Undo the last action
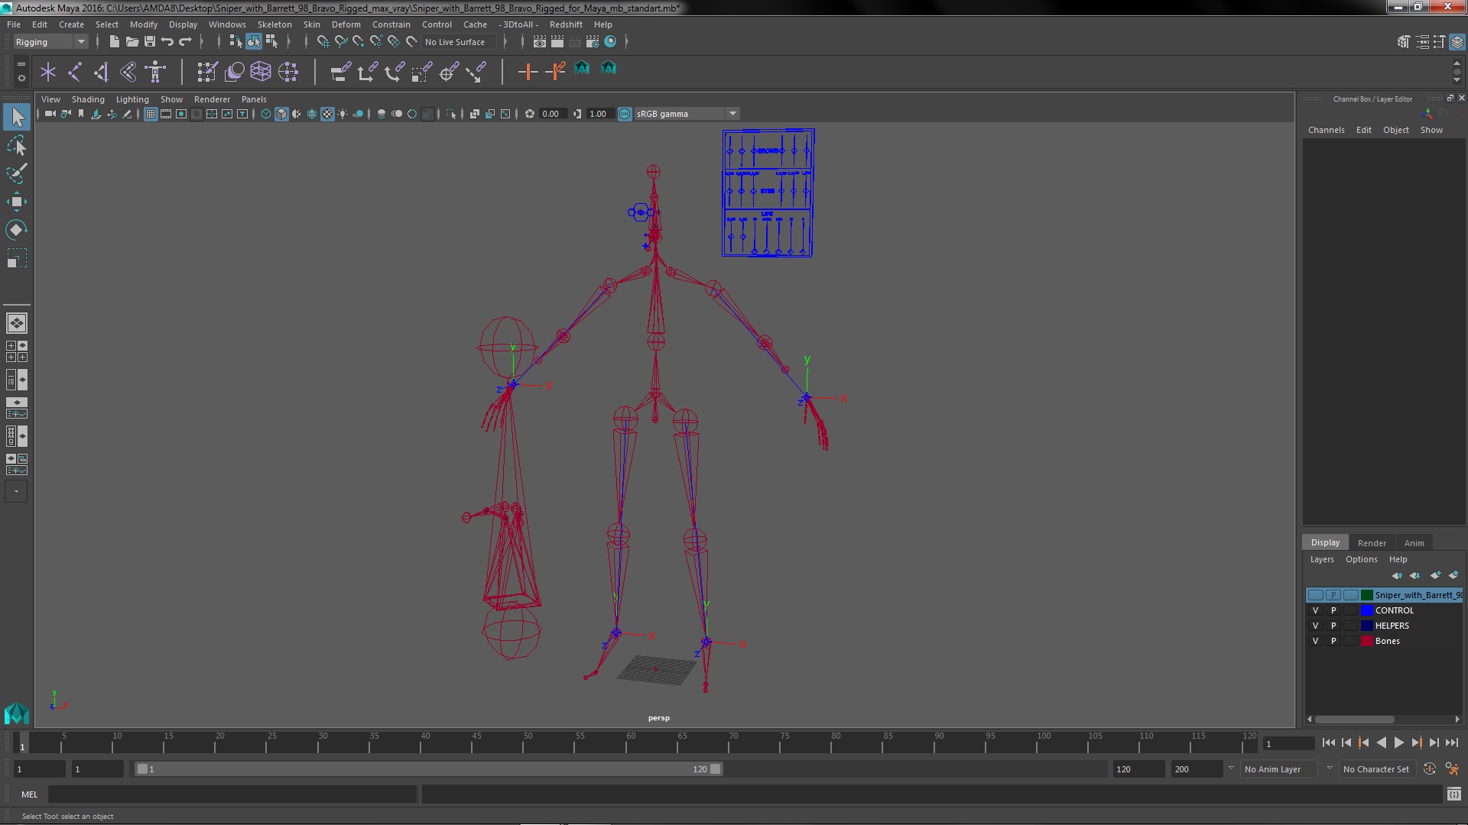The height and width of the screenshot is (825, 1468). [167, 42]
